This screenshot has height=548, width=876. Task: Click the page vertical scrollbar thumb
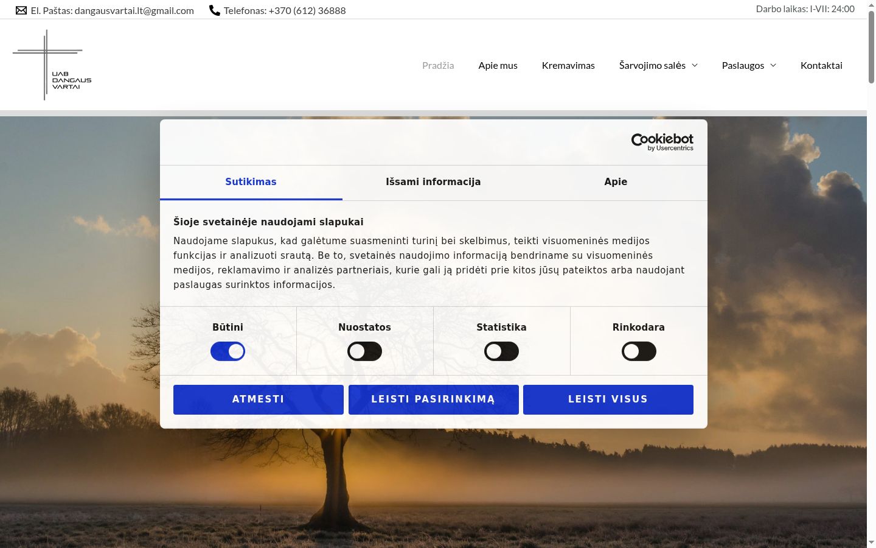pyautogui.click(x=871, y=47)
